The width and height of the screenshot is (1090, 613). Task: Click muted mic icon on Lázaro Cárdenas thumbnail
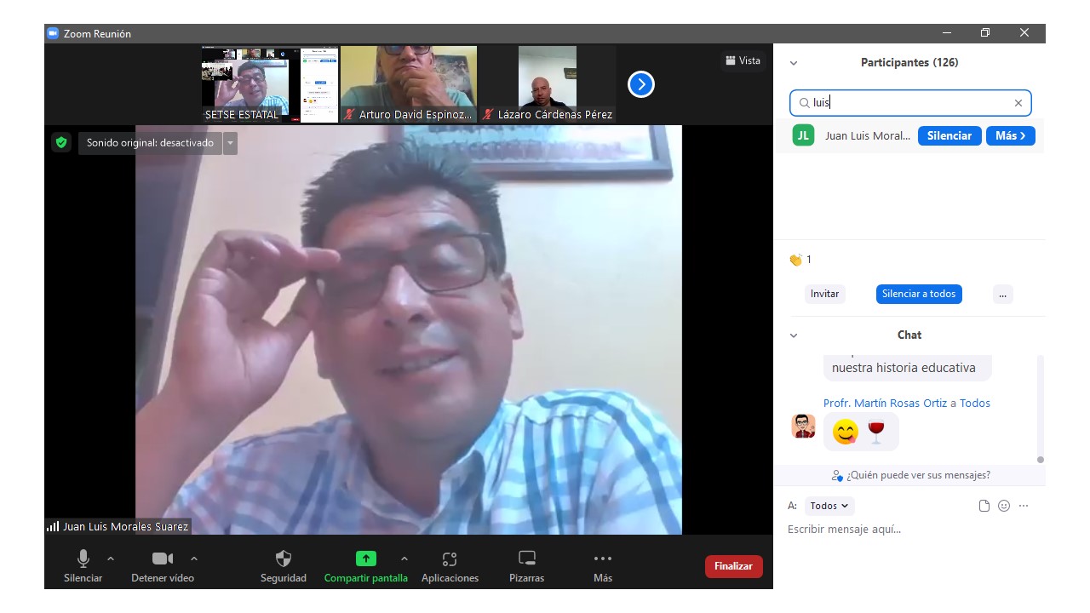click(x=488, y=114)
